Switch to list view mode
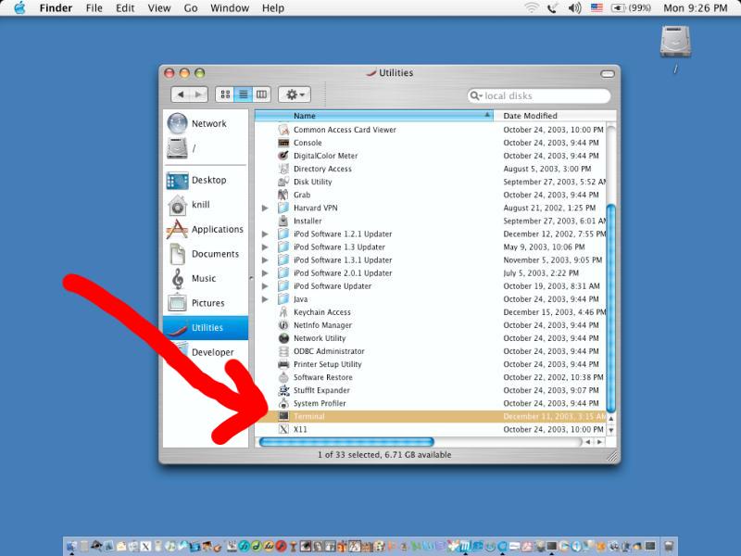Viewport: 741px width, 556px height. (x=244, y=95)
